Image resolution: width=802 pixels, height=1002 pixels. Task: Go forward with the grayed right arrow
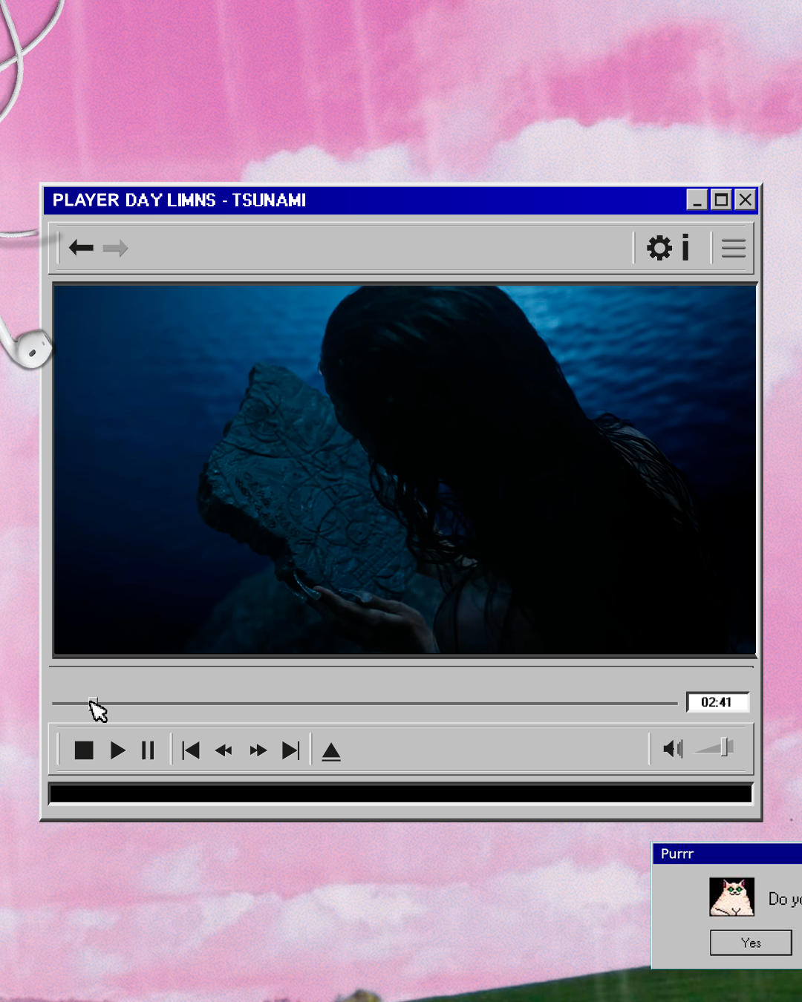115,248
